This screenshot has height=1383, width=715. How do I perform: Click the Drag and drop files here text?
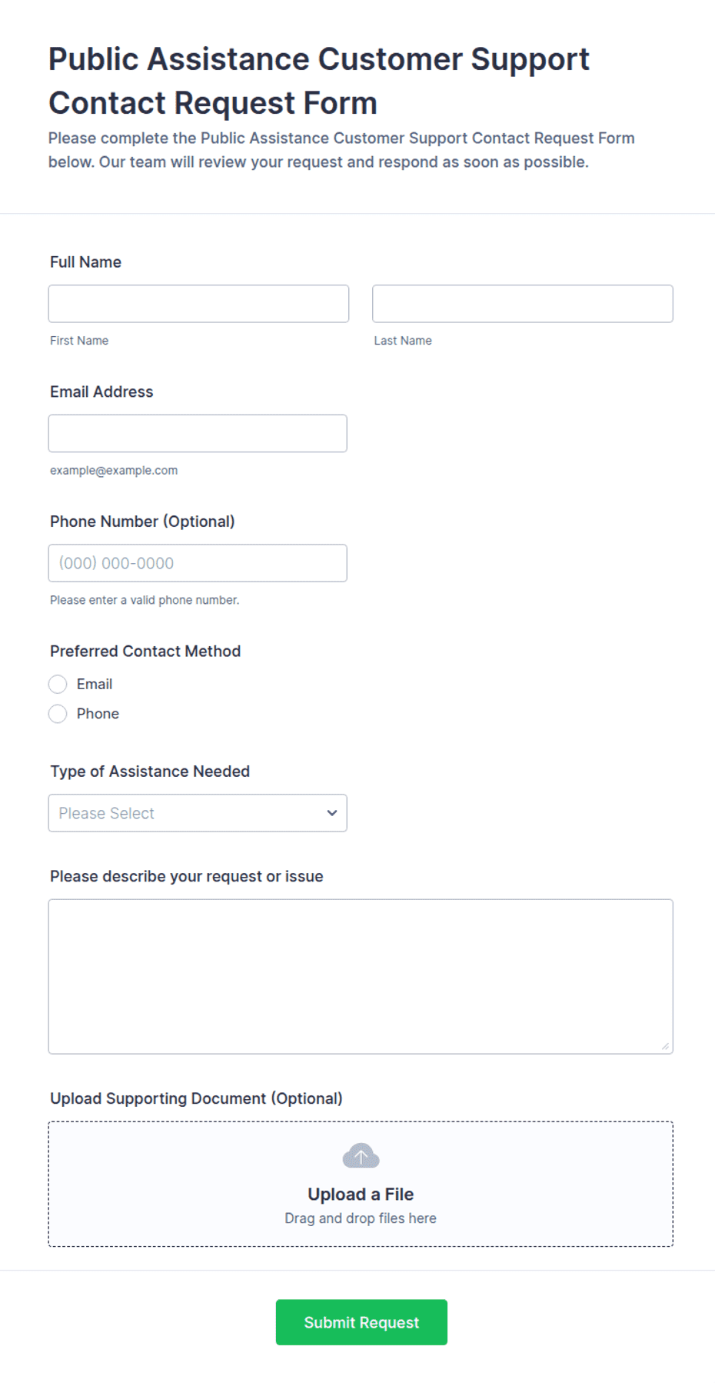(361, 1218)
